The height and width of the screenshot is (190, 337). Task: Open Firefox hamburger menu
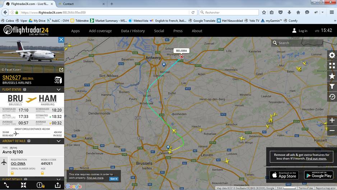[332, 13]
